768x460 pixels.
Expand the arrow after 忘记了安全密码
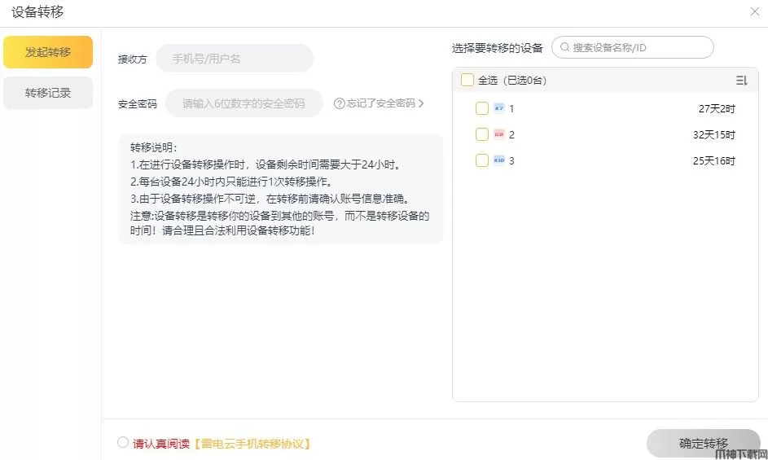point(421,103)
